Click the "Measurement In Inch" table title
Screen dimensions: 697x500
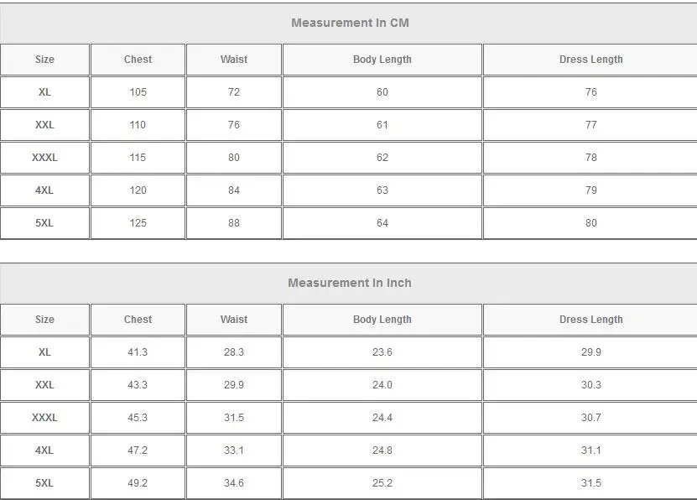click(x=350, y=283)
